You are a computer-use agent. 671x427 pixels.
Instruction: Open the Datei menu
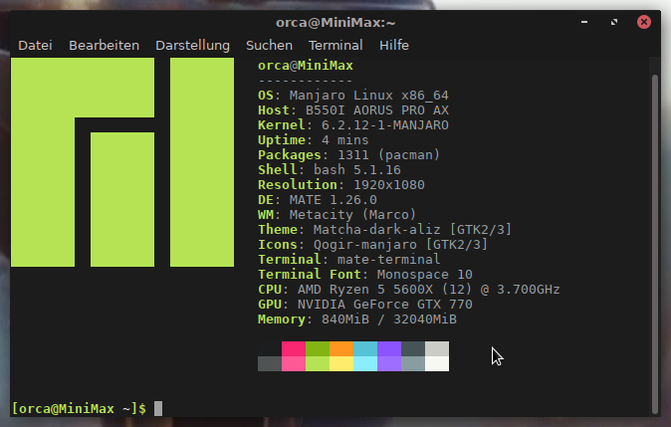point(35,46)
